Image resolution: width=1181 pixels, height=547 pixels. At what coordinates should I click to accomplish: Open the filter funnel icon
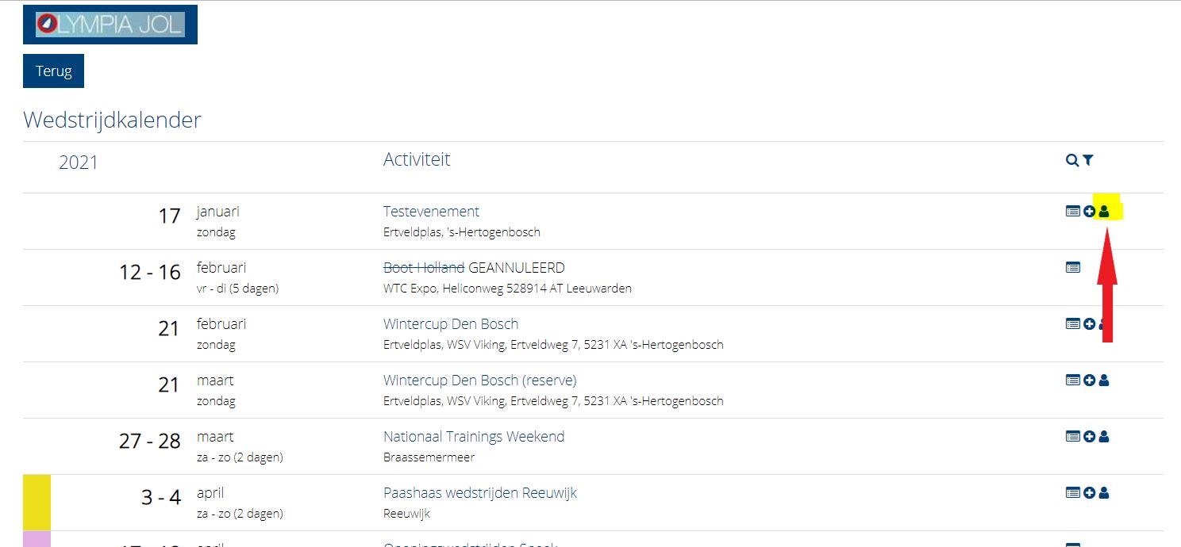pos(1087,160)
